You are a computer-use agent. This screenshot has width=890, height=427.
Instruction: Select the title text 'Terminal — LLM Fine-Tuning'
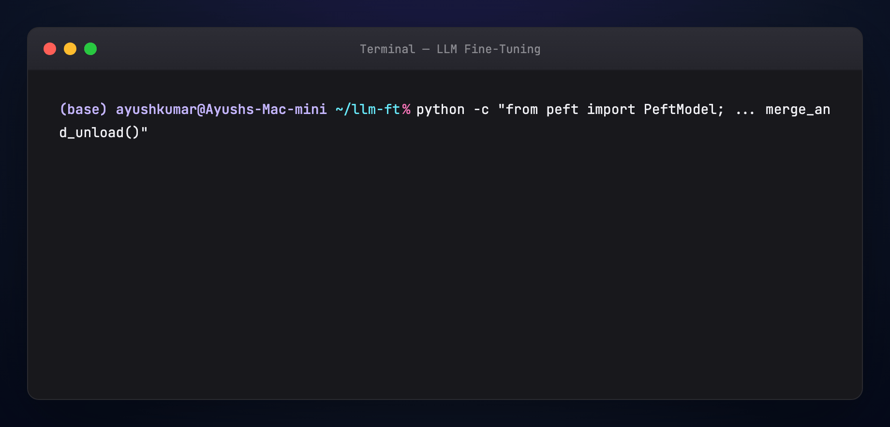tap(450, 49)
